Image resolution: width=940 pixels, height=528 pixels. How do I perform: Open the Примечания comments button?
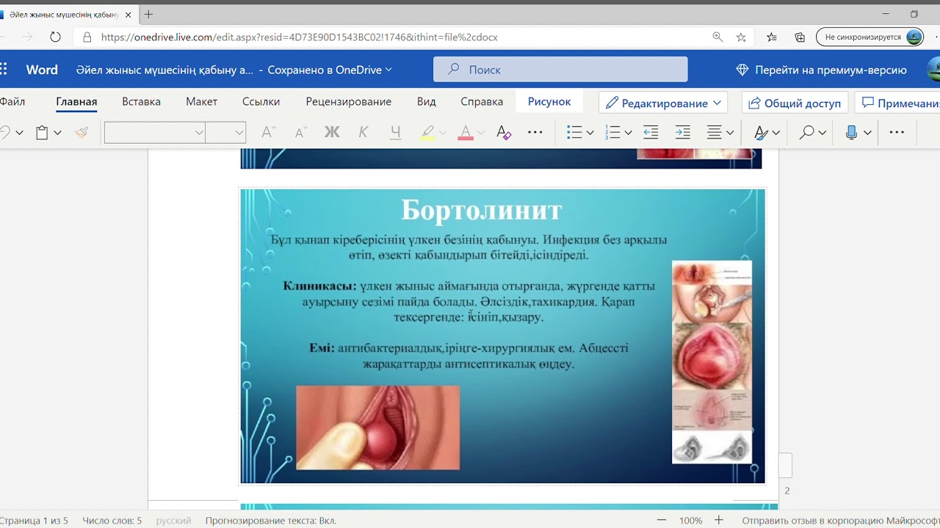point(897,103)
